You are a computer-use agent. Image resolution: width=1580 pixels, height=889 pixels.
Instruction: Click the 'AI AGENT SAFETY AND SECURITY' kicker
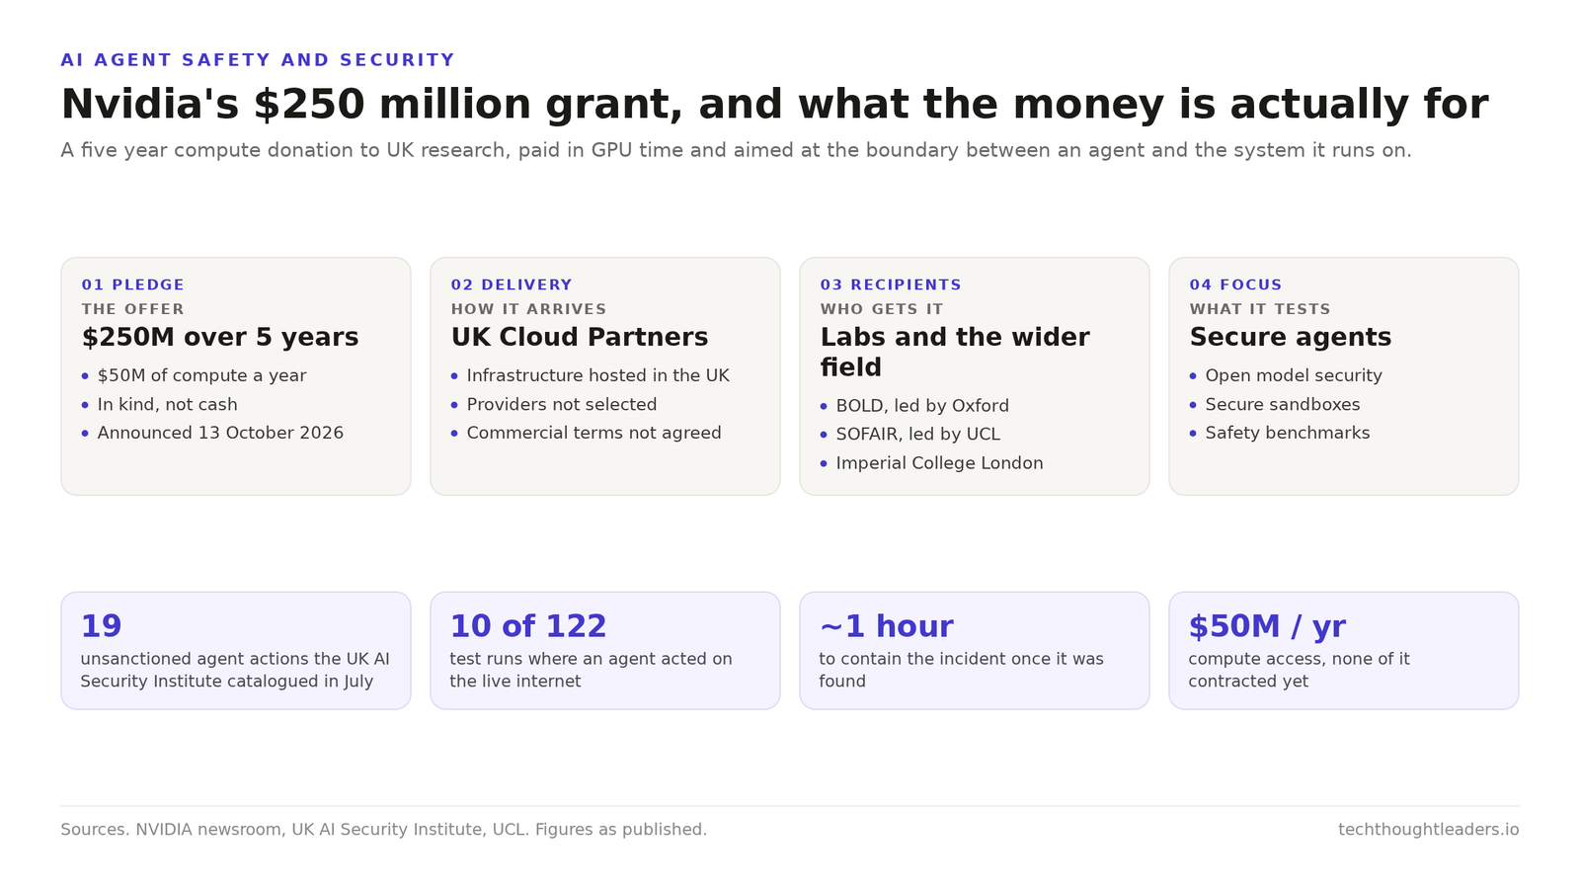tap(258, 60)
